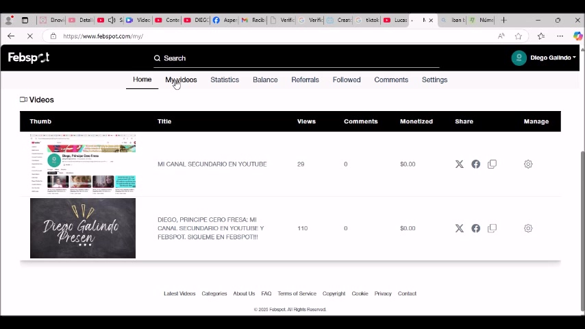Image resolution: width=585 pixels, height=329 pixels.
Task: Click the Search input field
Action: [296, 58]
